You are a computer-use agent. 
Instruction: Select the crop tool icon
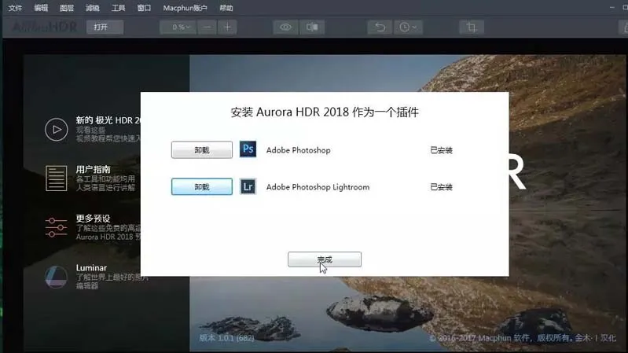(472, 27)
